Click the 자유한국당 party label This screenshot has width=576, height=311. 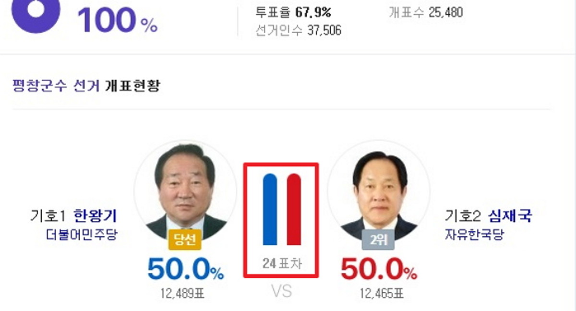click(x=474, y=235)
